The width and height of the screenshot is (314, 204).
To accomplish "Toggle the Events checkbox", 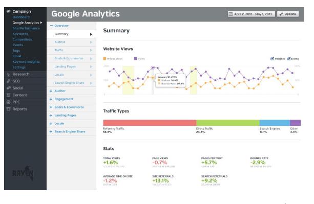I will [289, 59].
